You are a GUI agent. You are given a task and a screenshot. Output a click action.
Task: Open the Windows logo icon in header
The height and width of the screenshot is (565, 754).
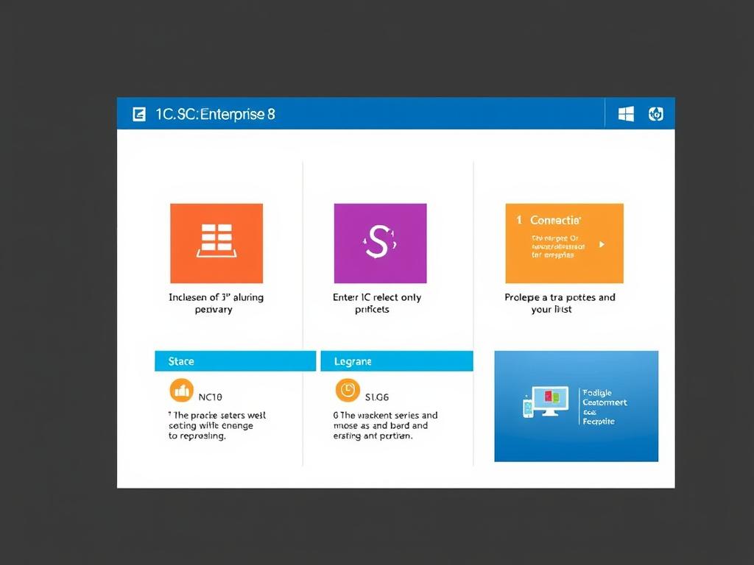point(626,114)
